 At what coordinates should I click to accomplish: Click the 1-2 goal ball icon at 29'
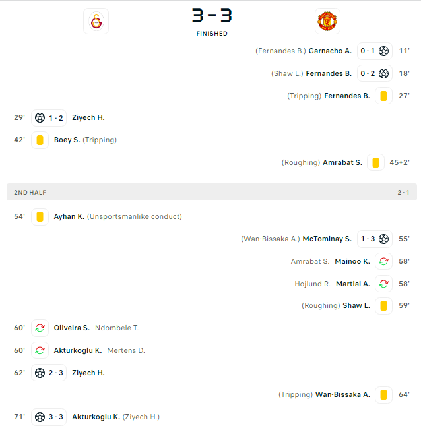pyautogui.click(x=40, y=118)
